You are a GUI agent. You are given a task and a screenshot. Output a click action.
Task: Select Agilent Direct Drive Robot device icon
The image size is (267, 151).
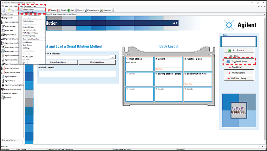coord(3,43)
